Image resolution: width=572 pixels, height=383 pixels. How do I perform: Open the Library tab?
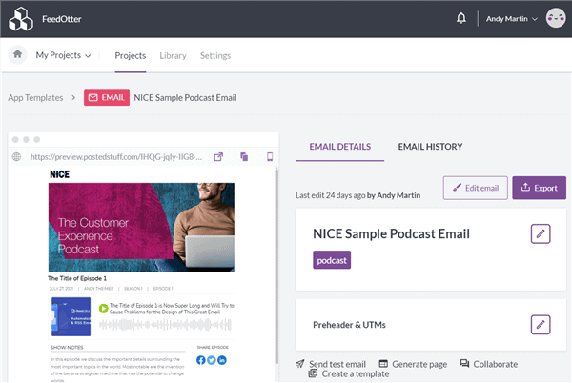click(173, 56)
